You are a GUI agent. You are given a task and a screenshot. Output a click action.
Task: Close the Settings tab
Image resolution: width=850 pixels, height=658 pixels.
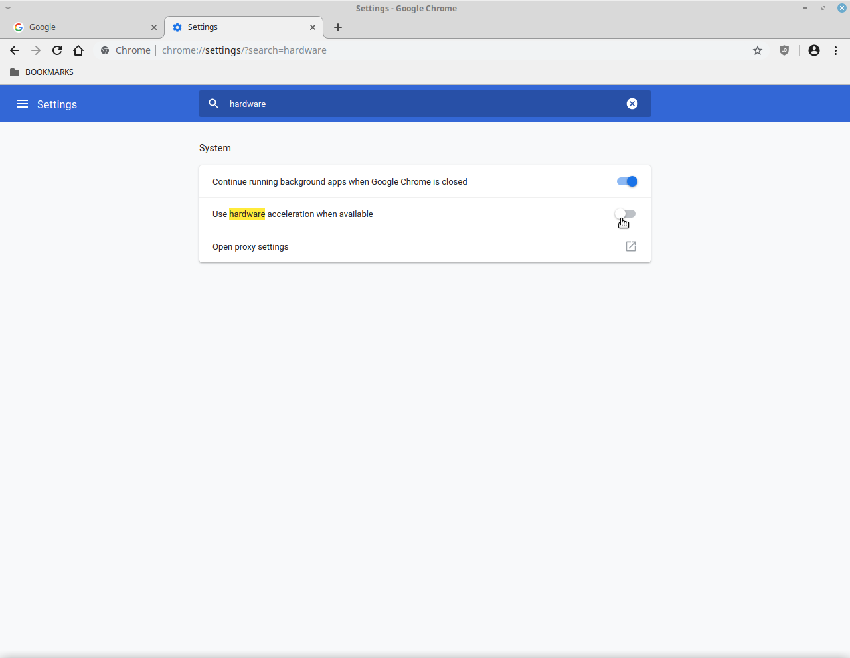pyautogui.click(x=313, y=27)
